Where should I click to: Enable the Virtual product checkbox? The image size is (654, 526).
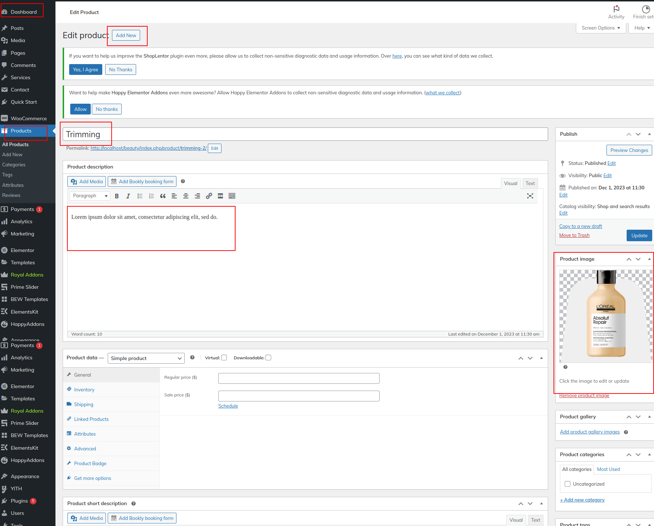pyautogui.click(x=224, y=358)
